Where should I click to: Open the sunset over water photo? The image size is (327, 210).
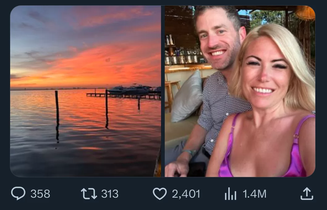coord(85,91)
